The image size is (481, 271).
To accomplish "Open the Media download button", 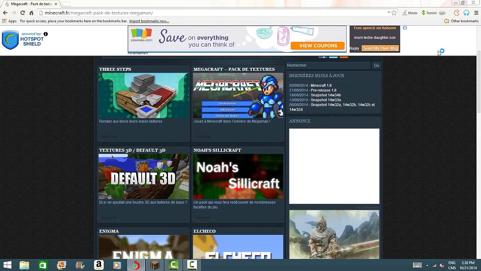I will [410, 13].
